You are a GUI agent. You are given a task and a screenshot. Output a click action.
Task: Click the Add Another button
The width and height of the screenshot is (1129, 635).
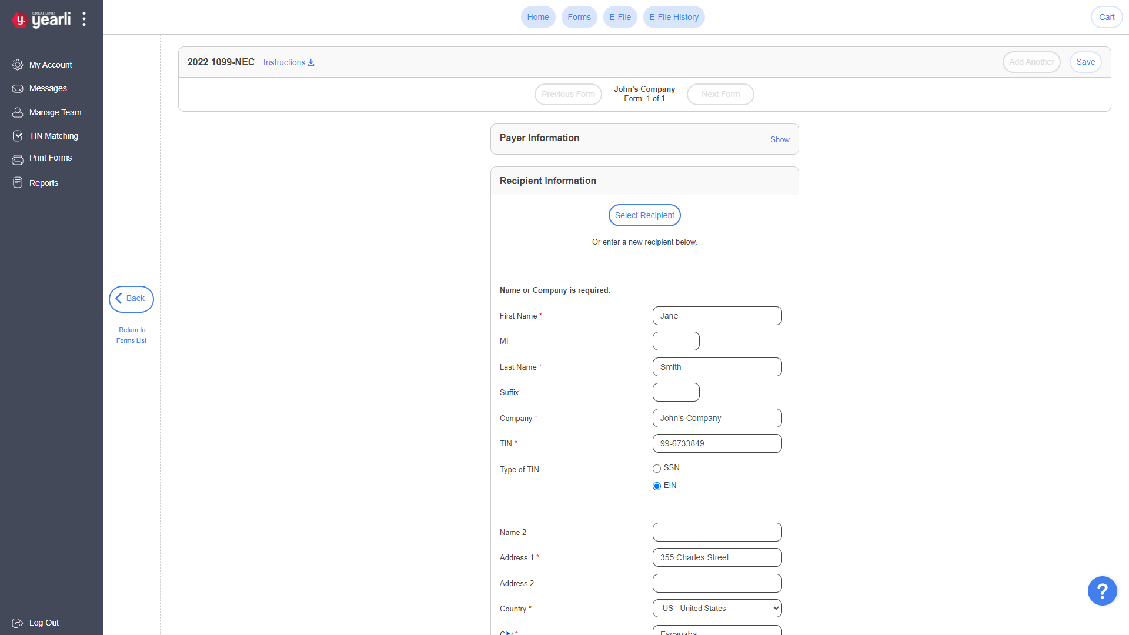click(1031, 62)
